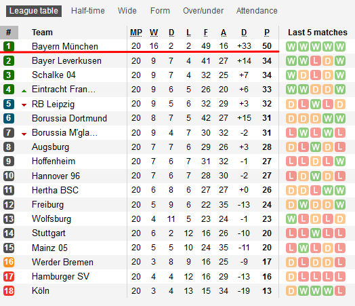355x306 pixels.
Task: Click Bayer Leverkusen's red L match icon
Action: 316,61
